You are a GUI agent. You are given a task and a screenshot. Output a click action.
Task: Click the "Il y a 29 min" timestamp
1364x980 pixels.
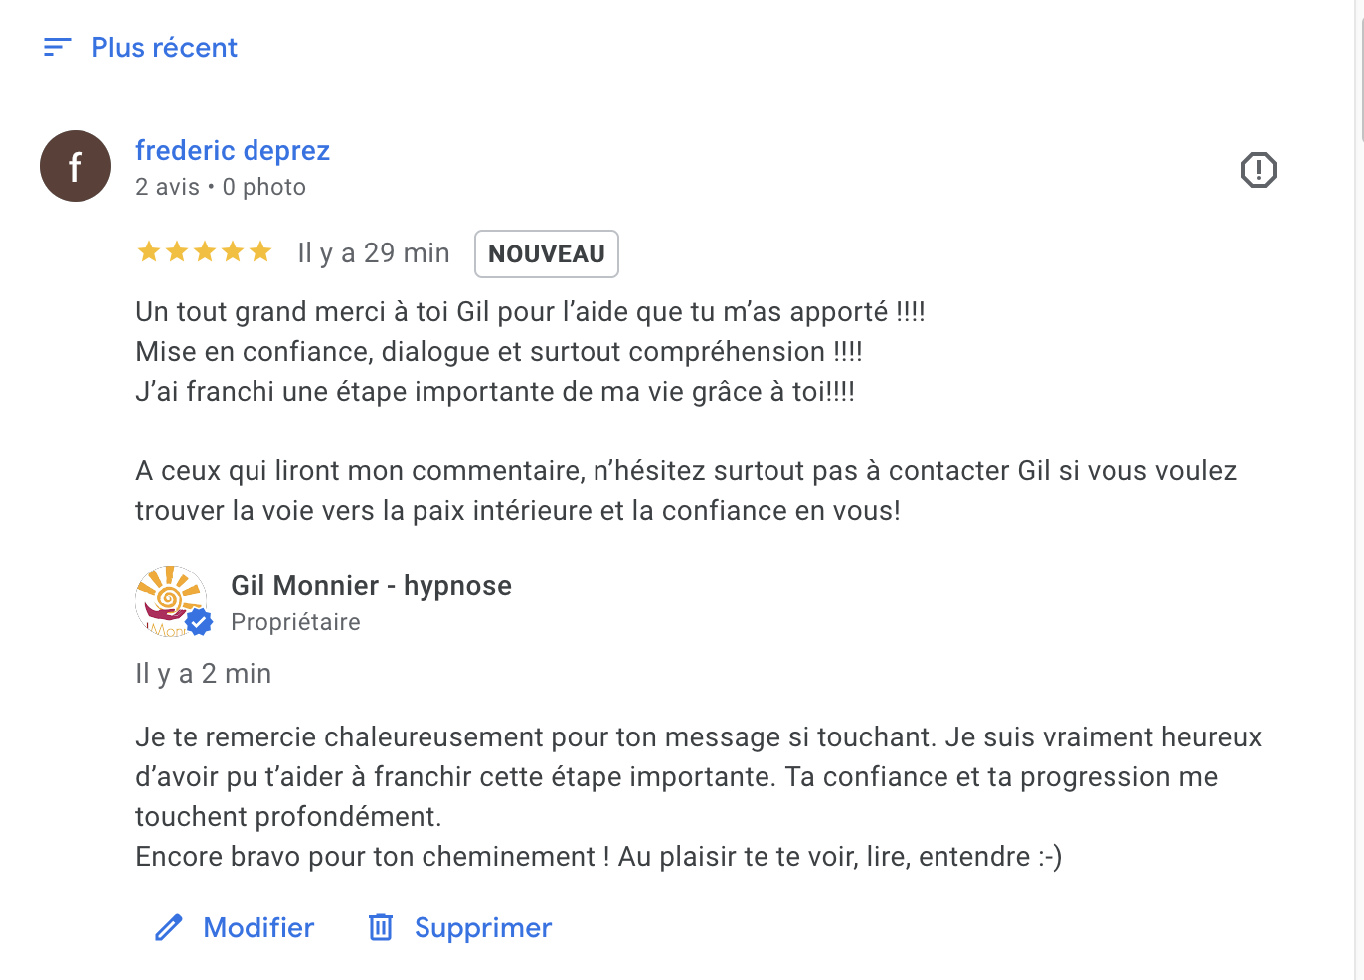[374, 253]
